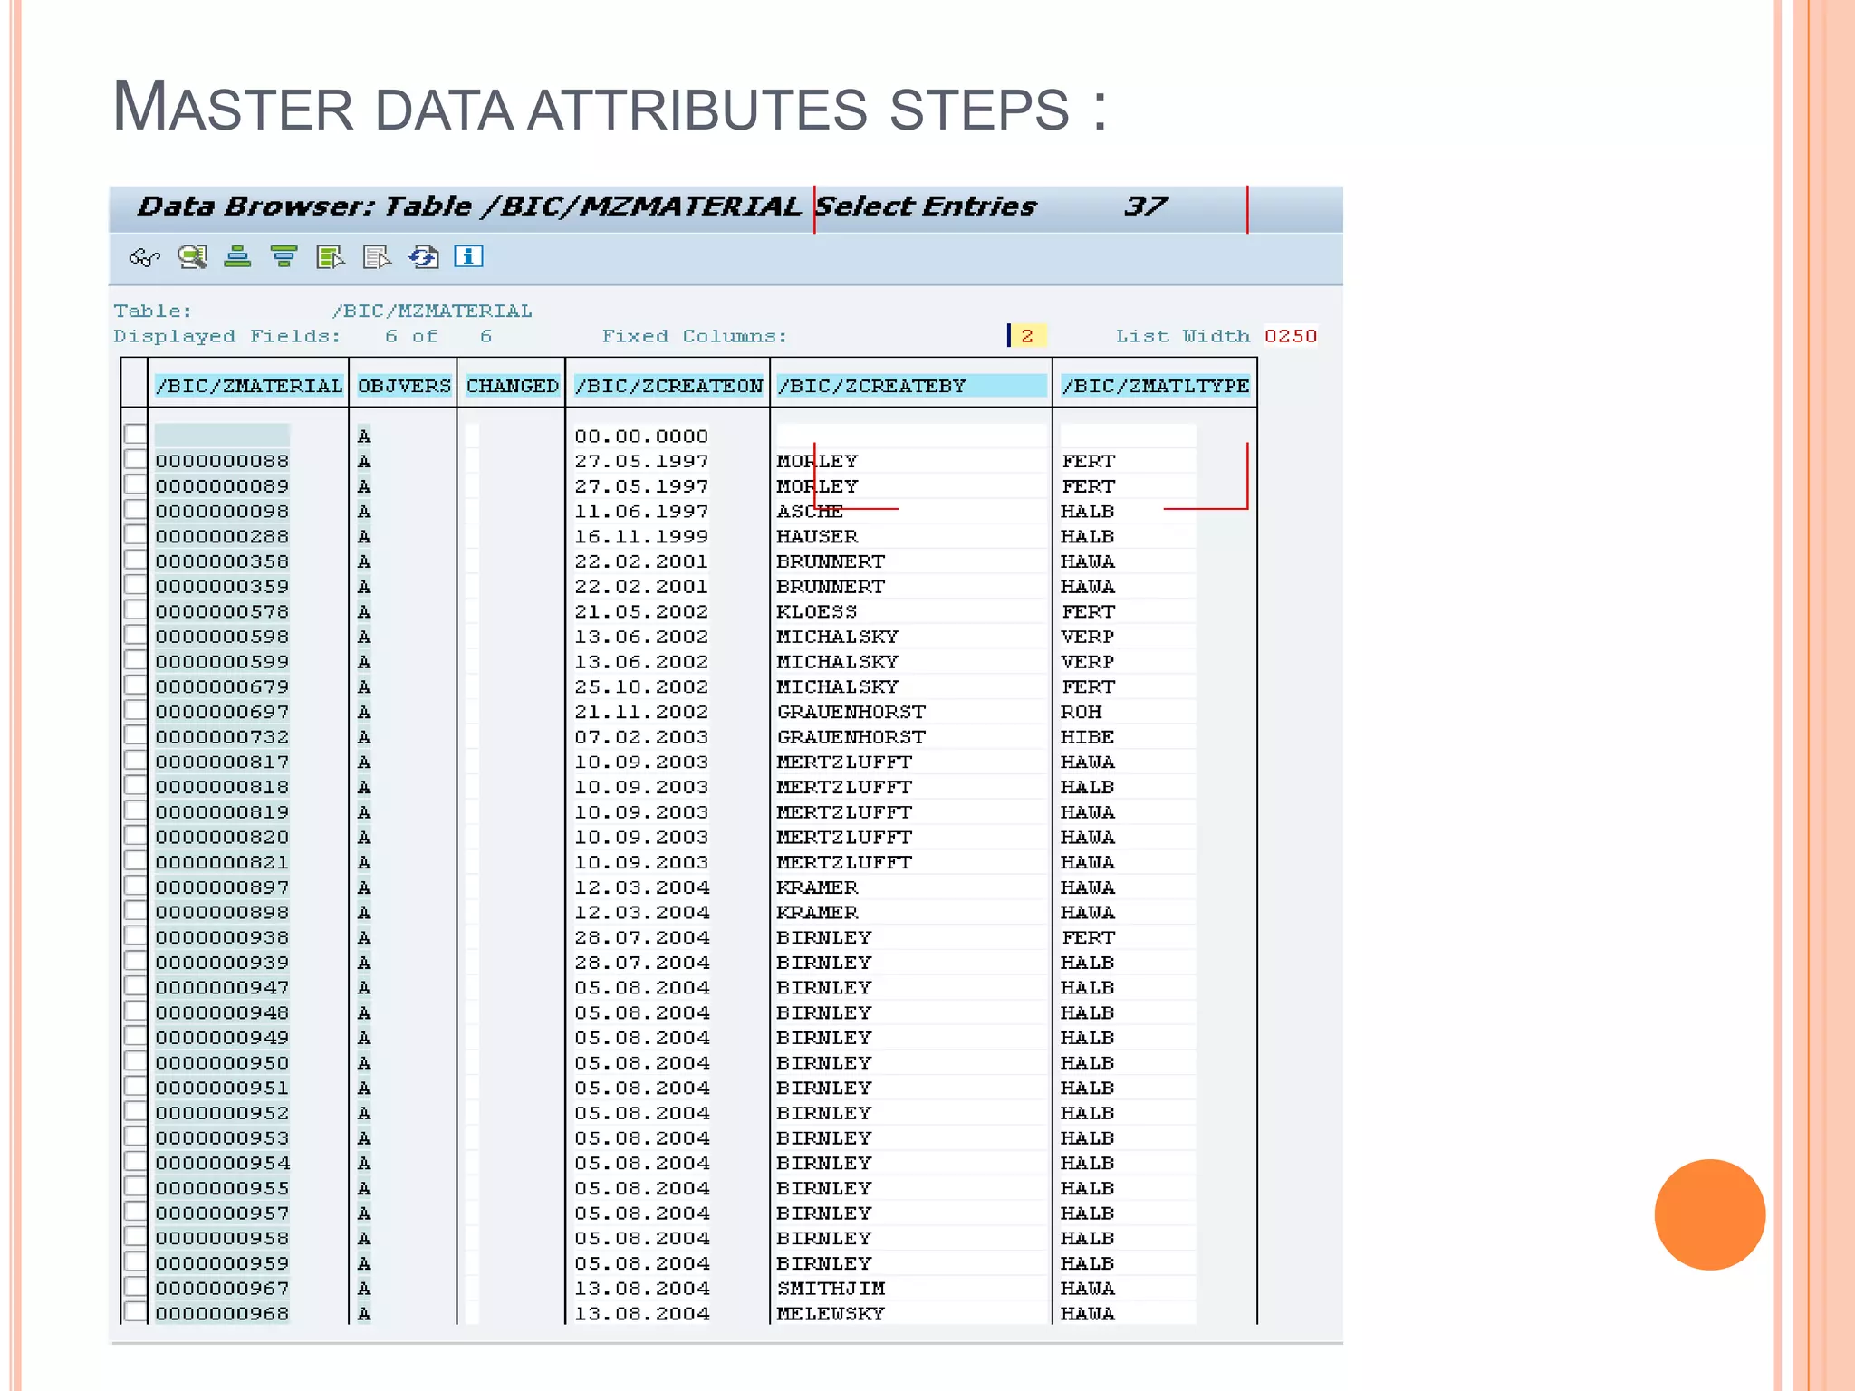The height and width of the screenshot is (1391, 1855).
Task: Check the box beside 0000000968
Action: (135, 1311)
